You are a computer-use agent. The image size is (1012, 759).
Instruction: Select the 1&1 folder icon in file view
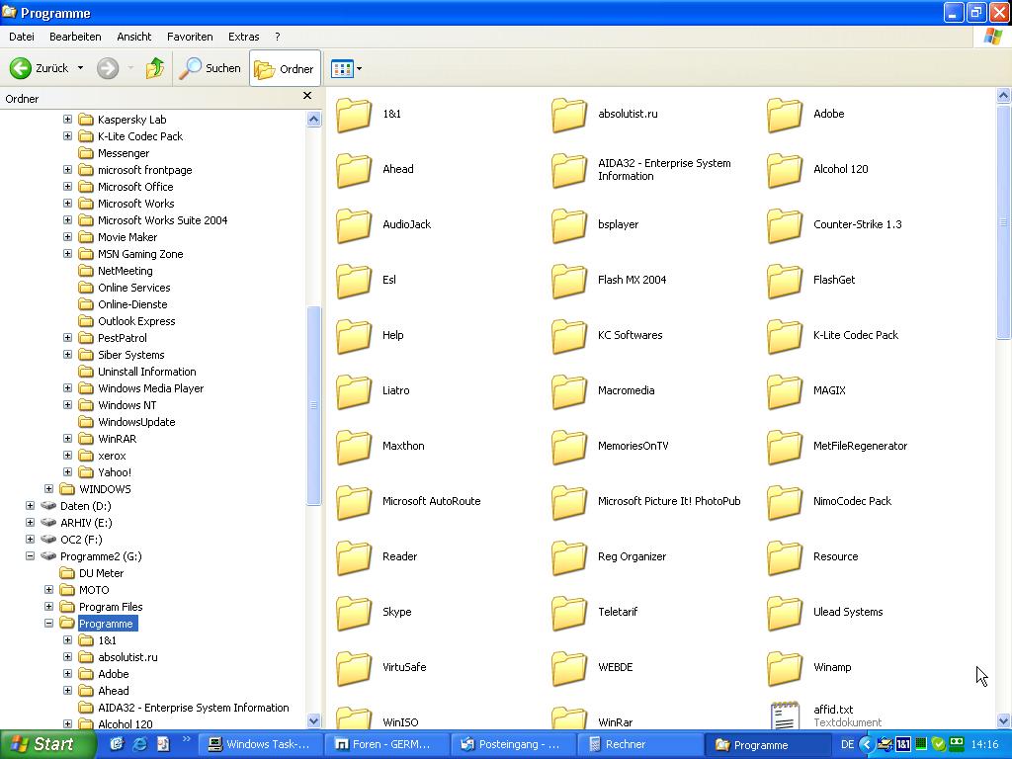(354, 115)
